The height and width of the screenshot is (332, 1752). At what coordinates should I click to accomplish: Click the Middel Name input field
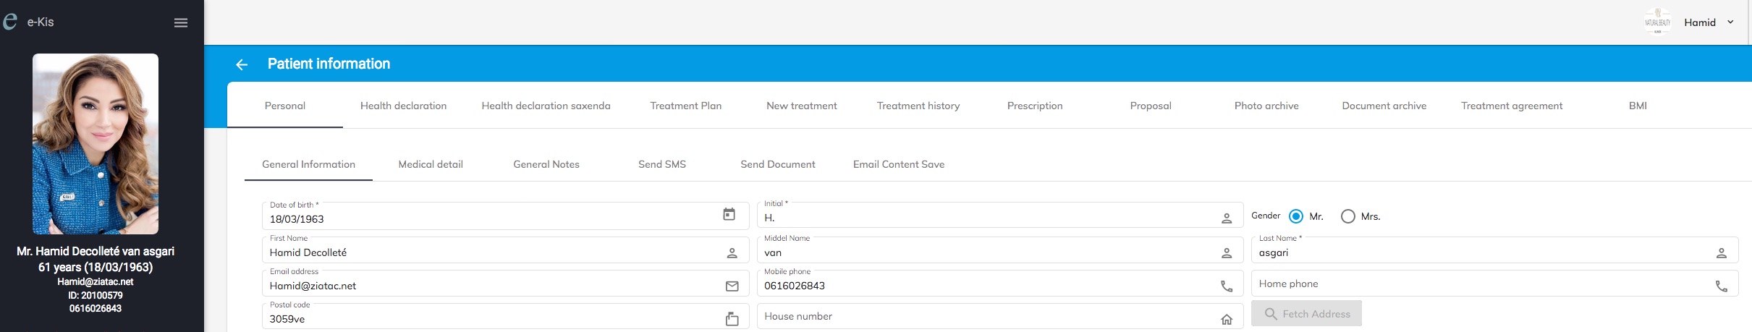pos(1000,250)
